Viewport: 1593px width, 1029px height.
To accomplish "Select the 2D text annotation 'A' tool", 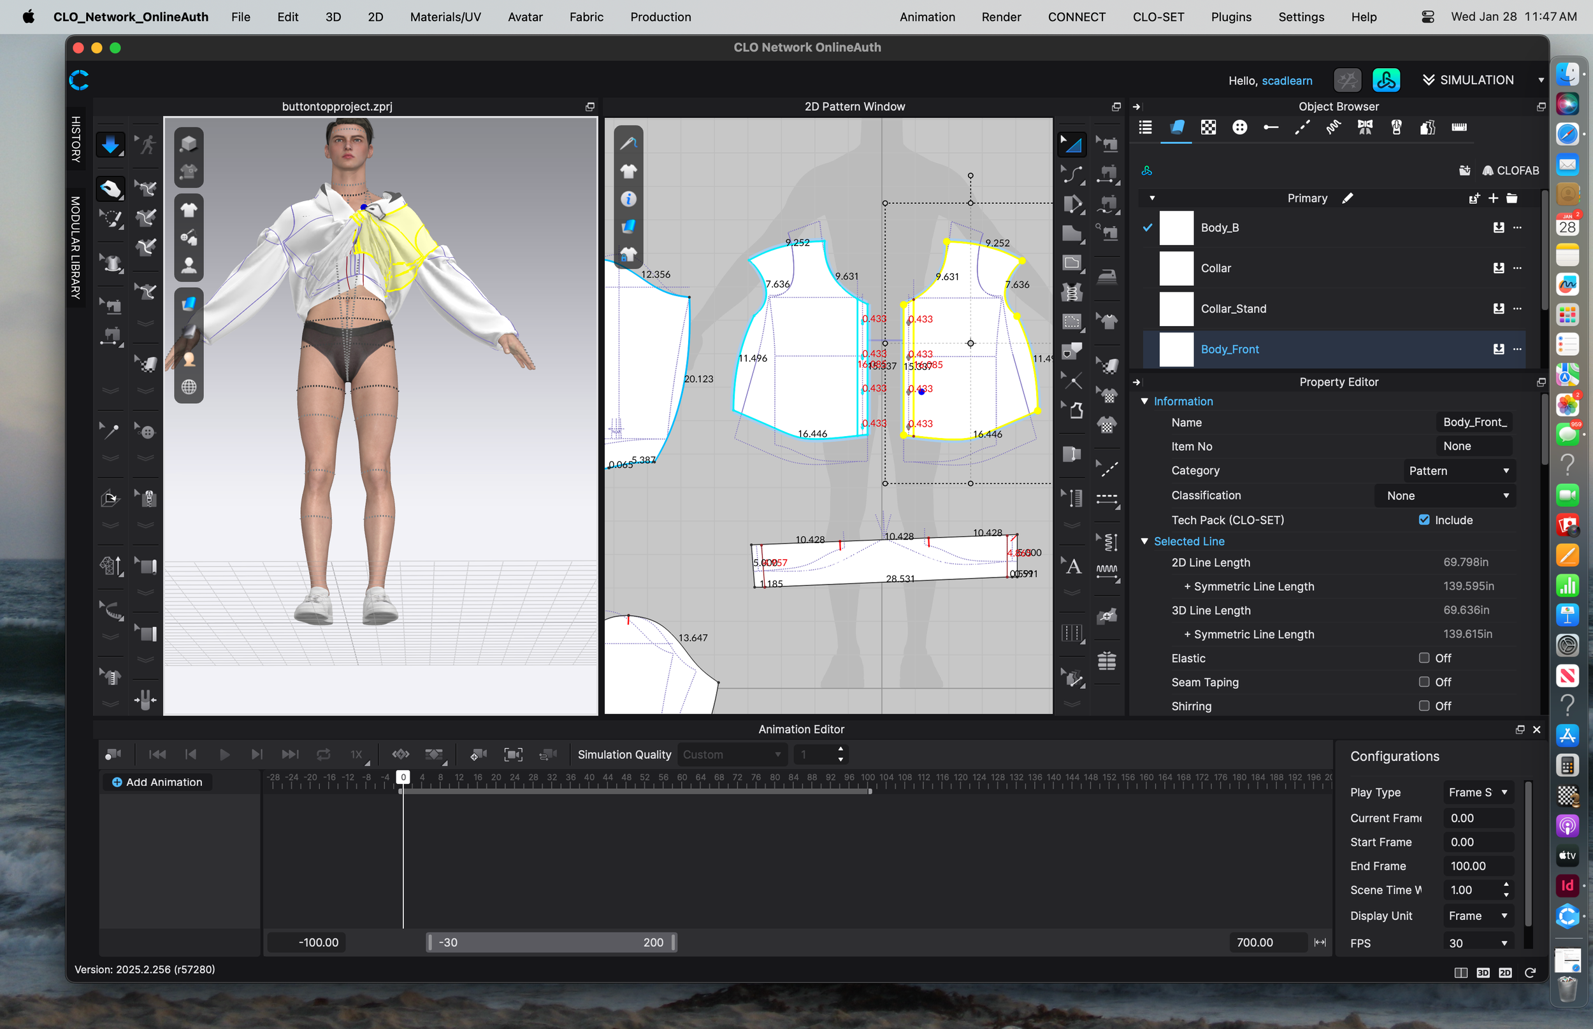I will click(1073, 567).
